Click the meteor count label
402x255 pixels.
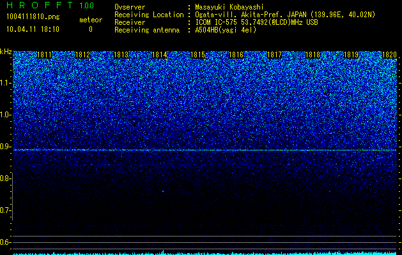coord(91,20)
